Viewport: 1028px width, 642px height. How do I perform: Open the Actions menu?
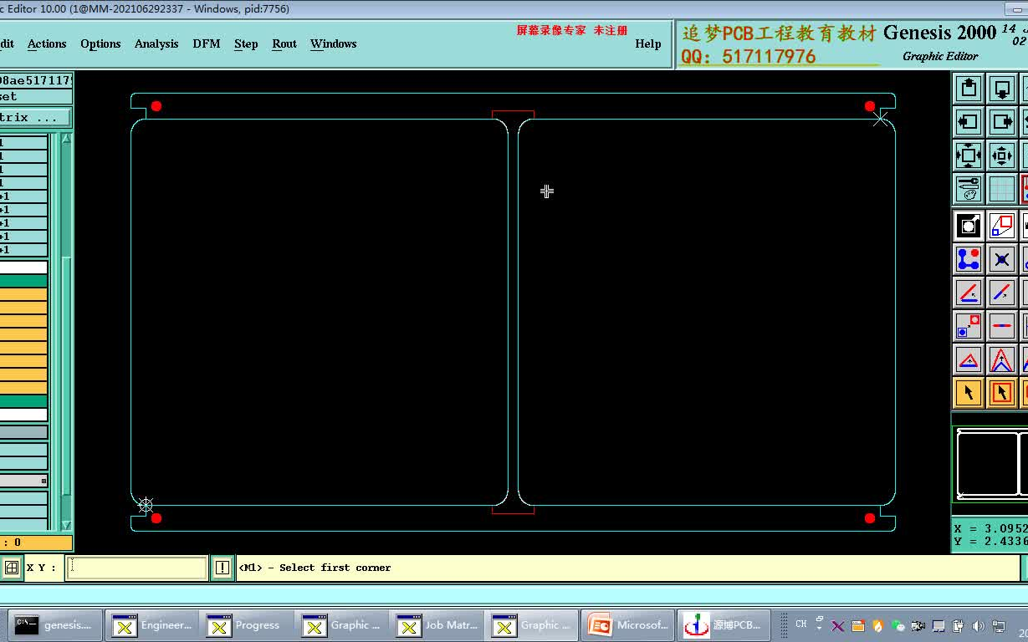[x=47, y=43]
